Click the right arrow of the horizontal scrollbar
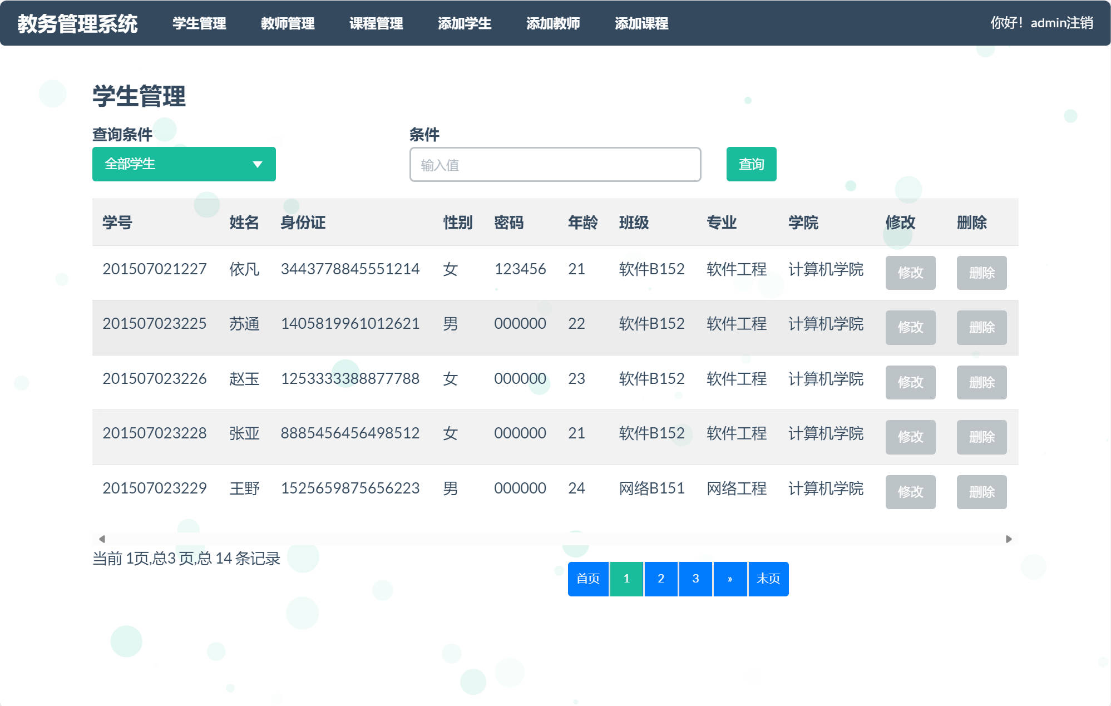 coord(1008,539)
